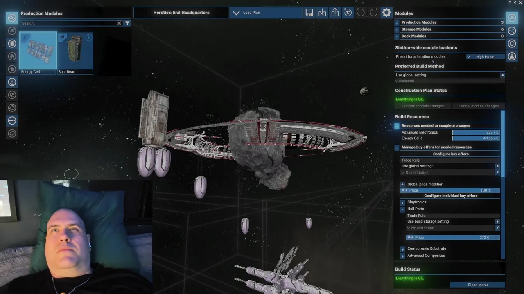524x294 pixels.
Task: Click Confirm module changes button
Action: (422, 106)
